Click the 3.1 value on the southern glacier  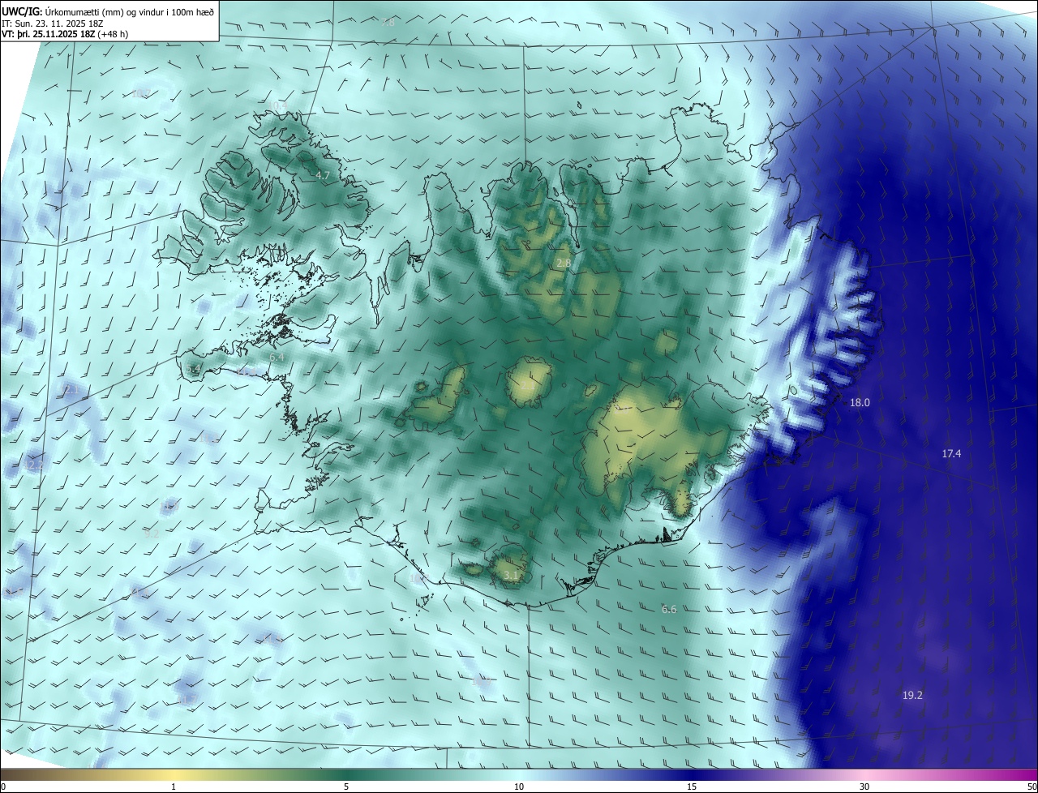(511, 577)
